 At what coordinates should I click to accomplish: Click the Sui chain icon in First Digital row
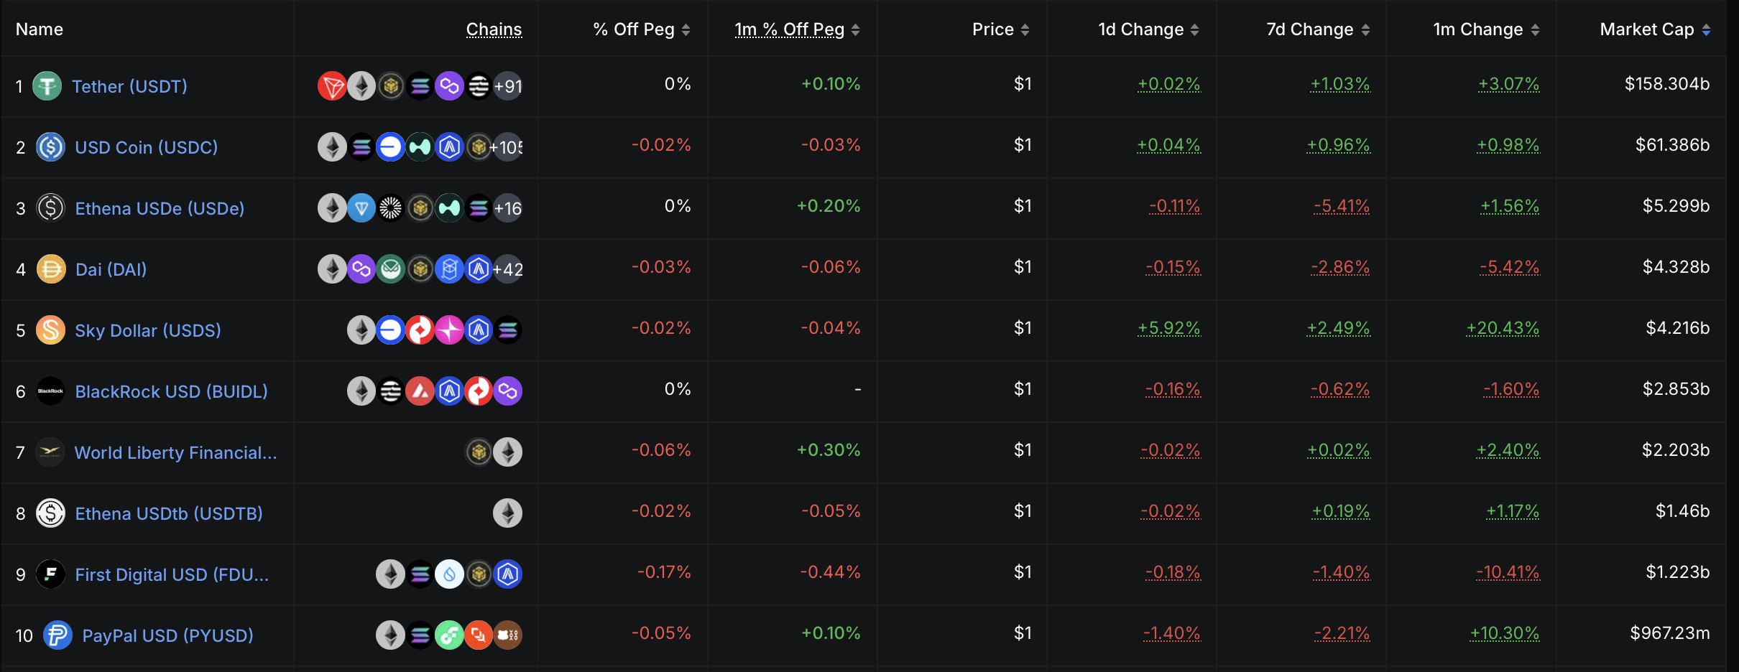tap(449, 574)
